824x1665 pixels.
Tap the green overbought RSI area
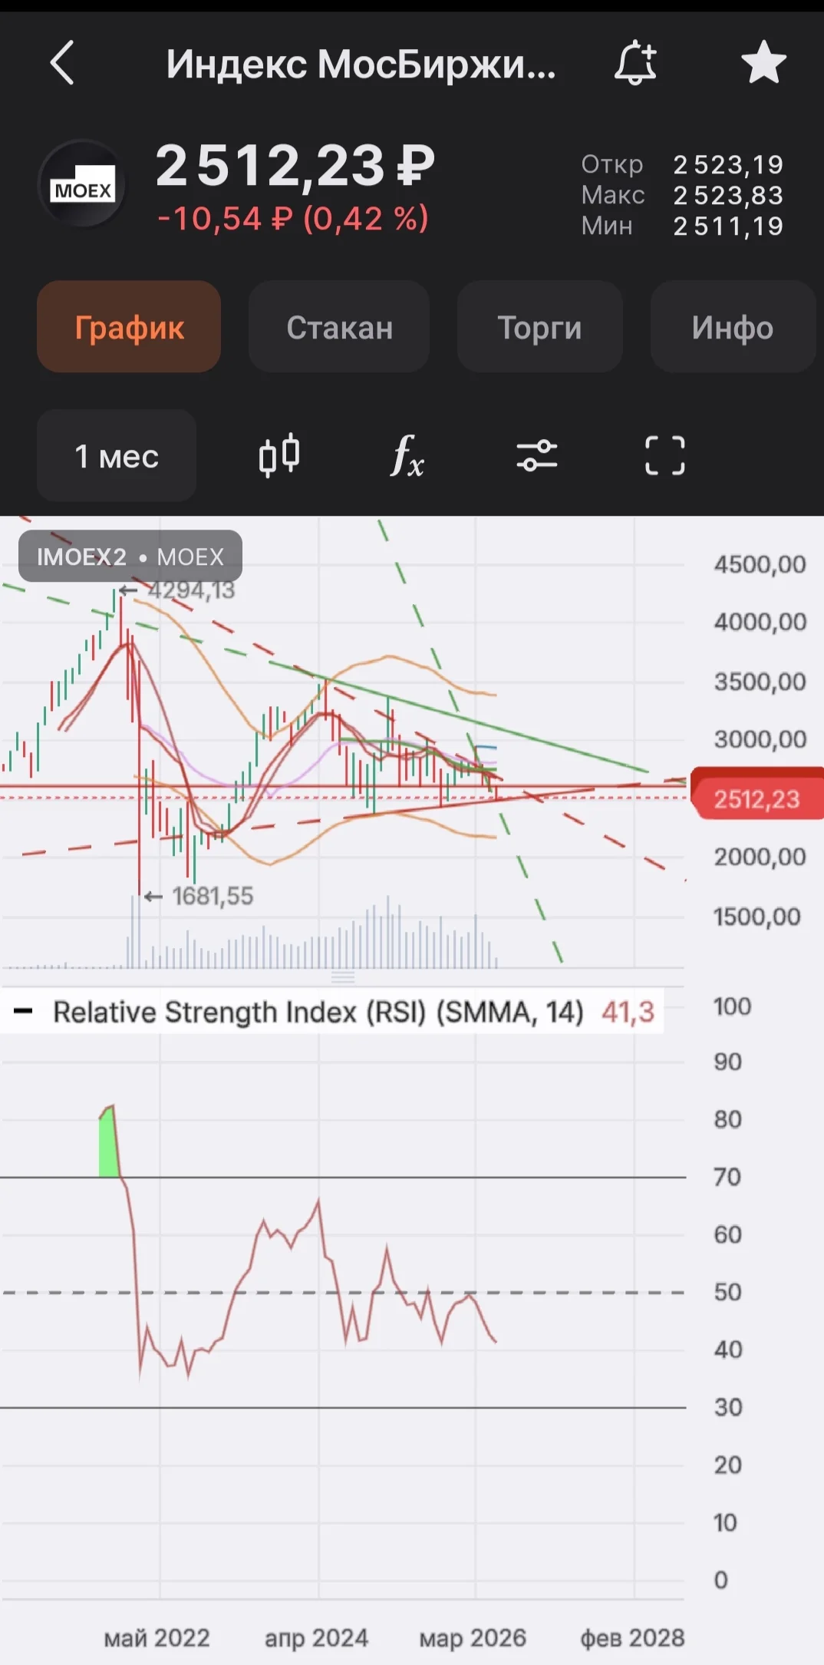click(109, 1144)
